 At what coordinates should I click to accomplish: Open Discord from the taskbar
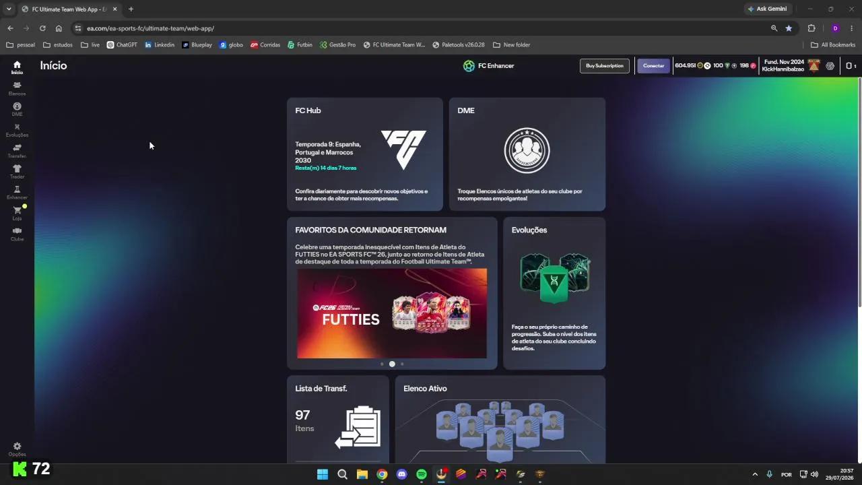pos(402,474)
